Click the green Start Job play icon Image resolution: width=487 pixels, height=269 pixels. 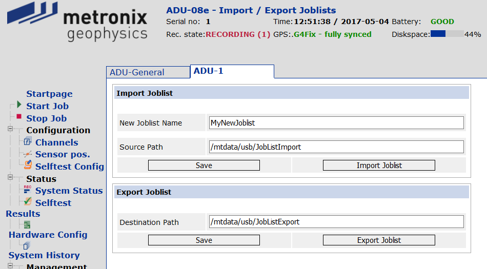click(x=19, y=105)
